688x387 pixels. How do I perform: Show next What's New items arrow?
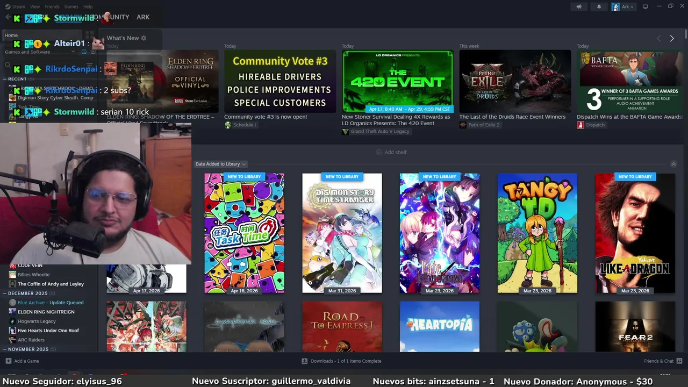click(x=672, y=38)
